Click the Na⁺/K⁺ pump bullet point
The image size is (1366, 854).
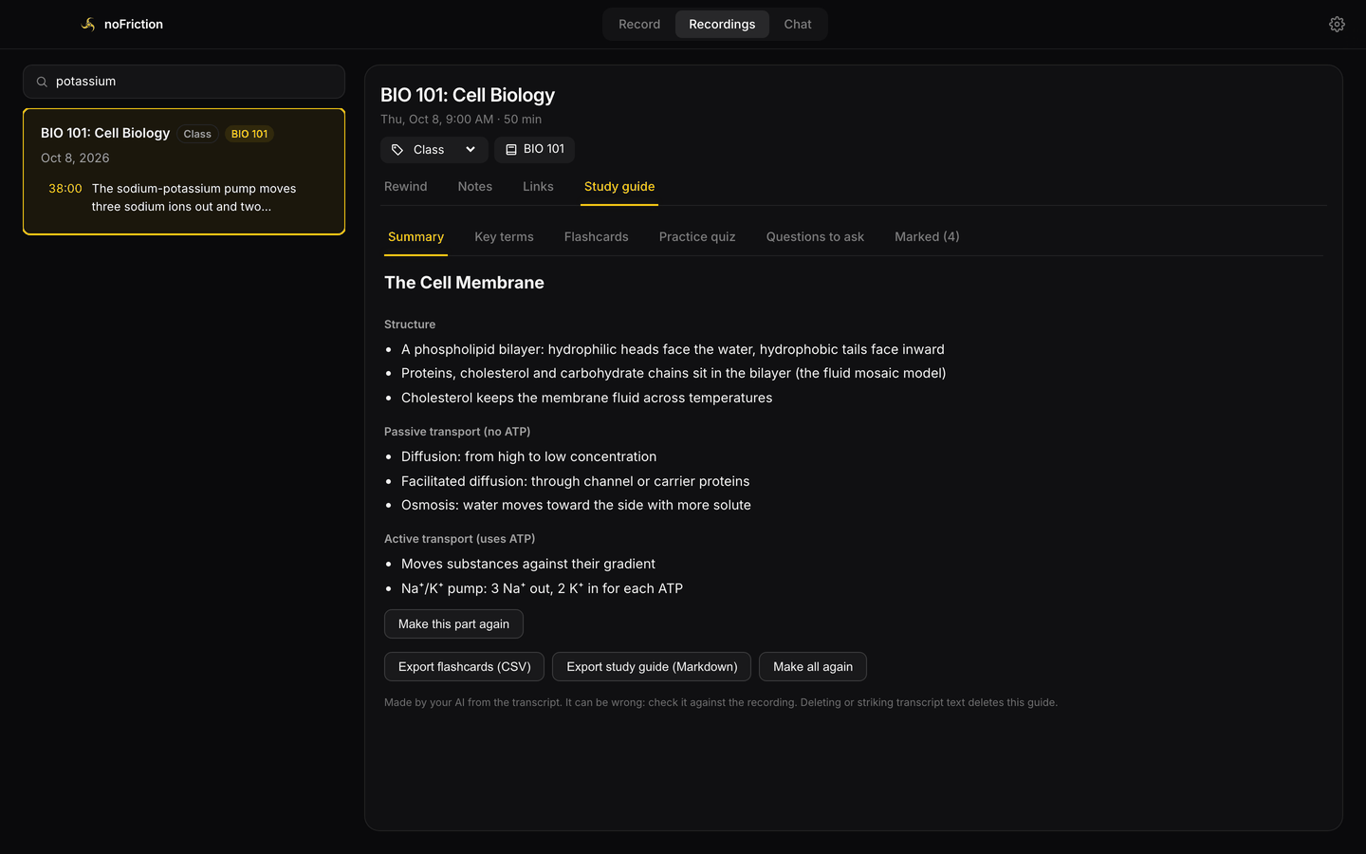pyautogui.click(x=542, y=588)
